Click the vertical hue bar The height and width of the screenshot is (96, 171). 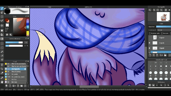[28, 27]
